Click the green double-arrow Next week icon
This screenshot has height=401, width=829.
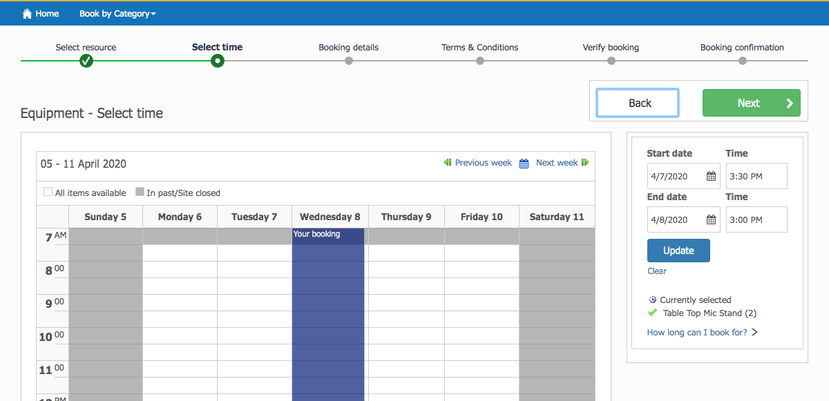click(585, 162)
